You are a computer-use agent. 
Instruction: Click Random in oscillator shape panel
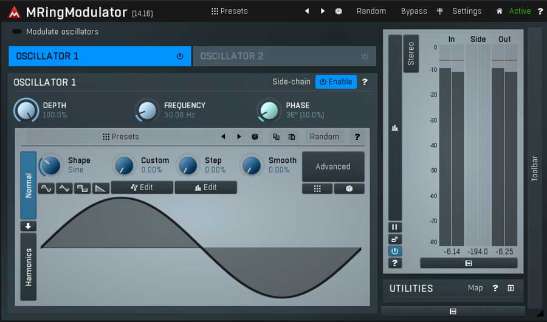tap(325, 137)
